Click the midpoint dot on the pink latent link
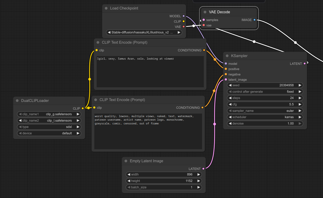This screenshot has width=323, height=198. [x=215, y=124]
